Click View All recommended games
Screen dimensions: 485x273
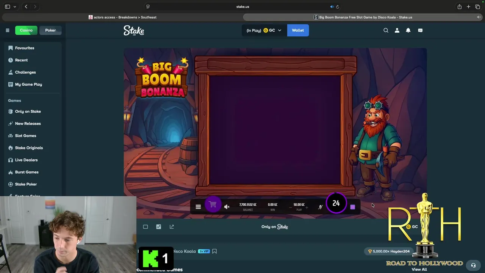(419, 269)
